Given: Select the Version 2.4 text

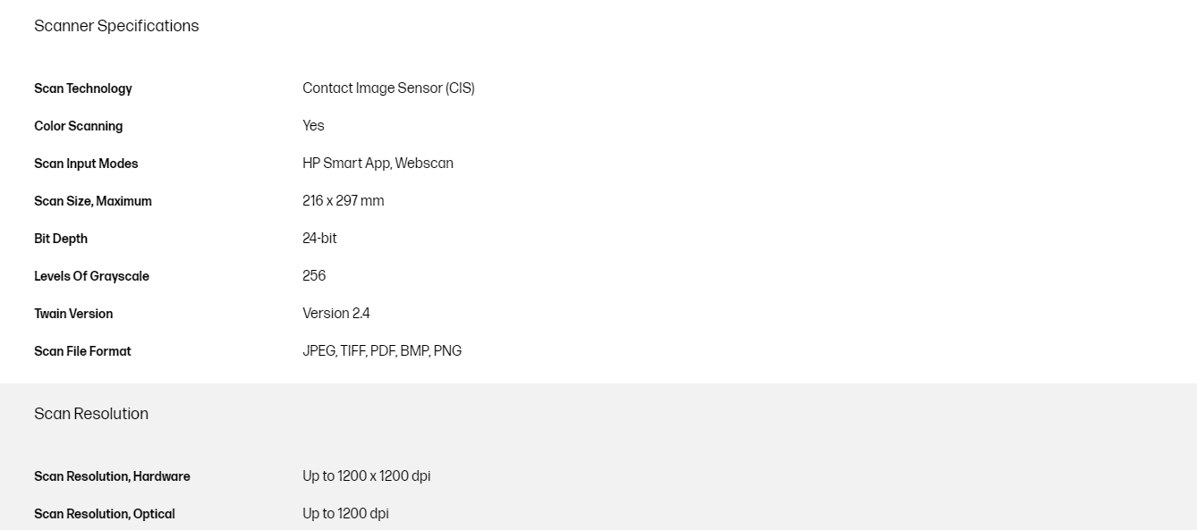Looking at the screenshot, I should pyautogui.click(x=335, y=314).
